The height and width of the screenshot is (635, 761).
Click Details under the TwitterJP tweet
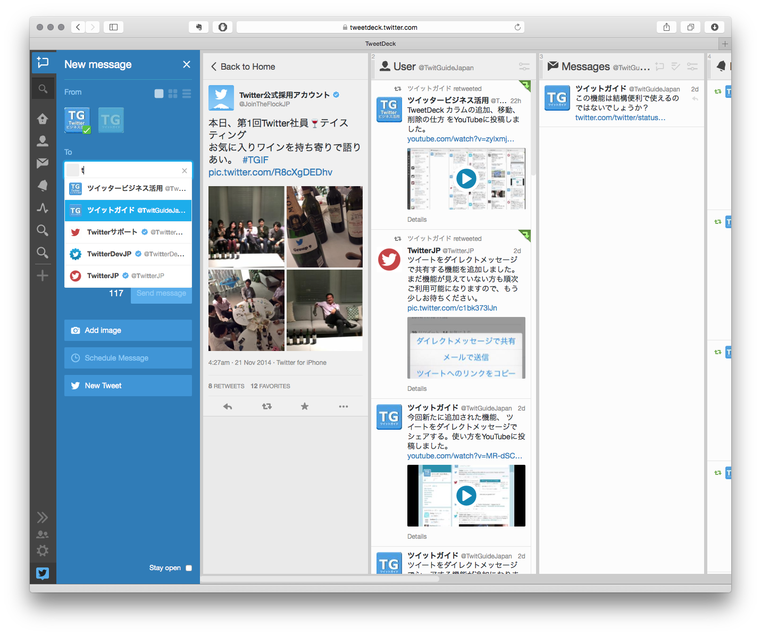click(417, 389)
